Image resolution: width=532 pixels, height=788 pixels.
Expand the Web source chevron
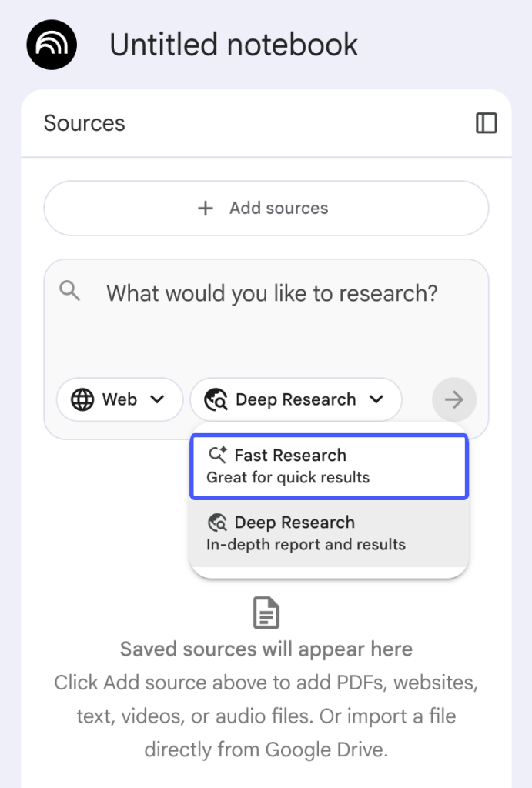(157, 399)
